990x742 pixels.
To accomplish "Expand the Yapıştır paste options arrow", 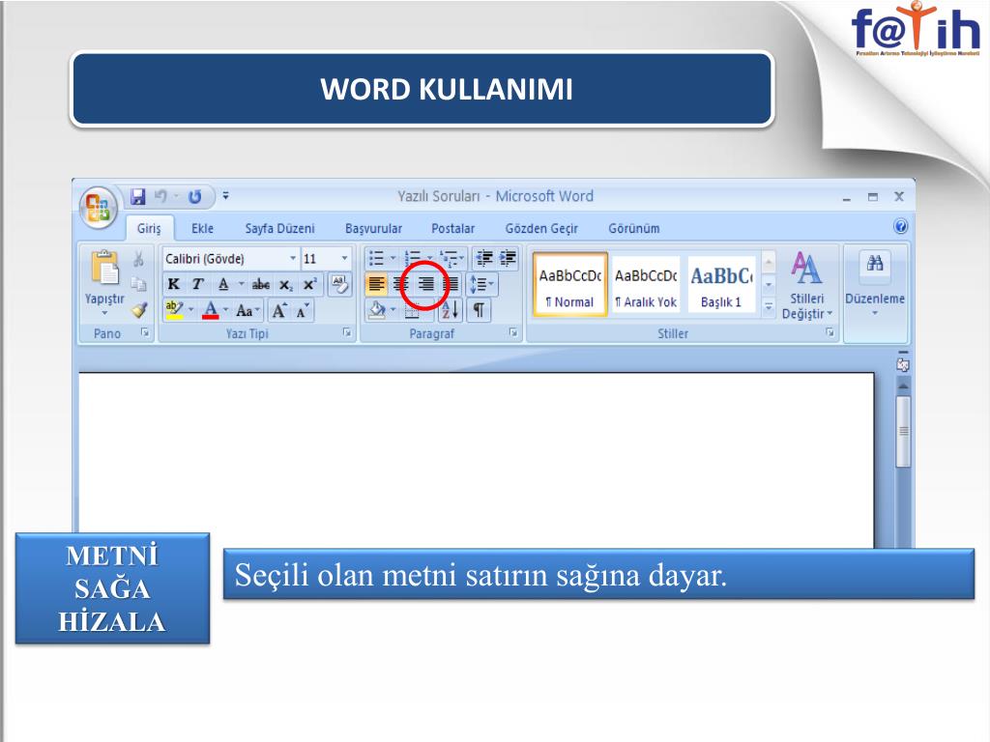I will [104, 313].
